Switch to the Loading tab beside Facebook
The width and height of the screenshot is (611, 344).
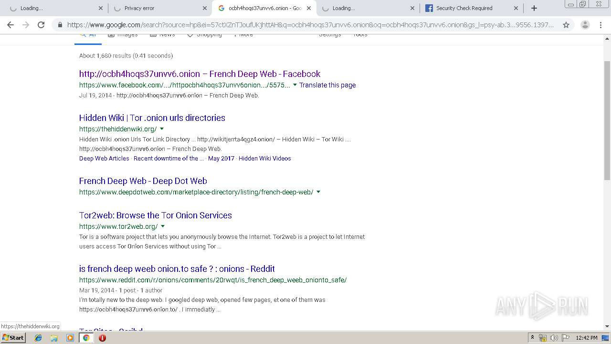[x=368, y=8]
